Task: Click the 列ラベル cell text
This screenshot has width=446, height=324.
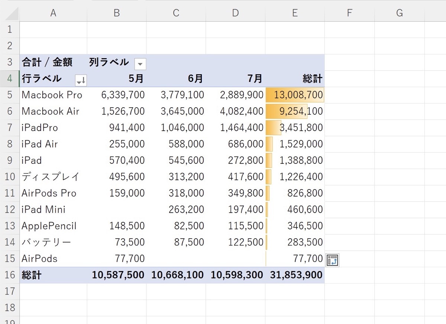Action: tap(109, 62)
